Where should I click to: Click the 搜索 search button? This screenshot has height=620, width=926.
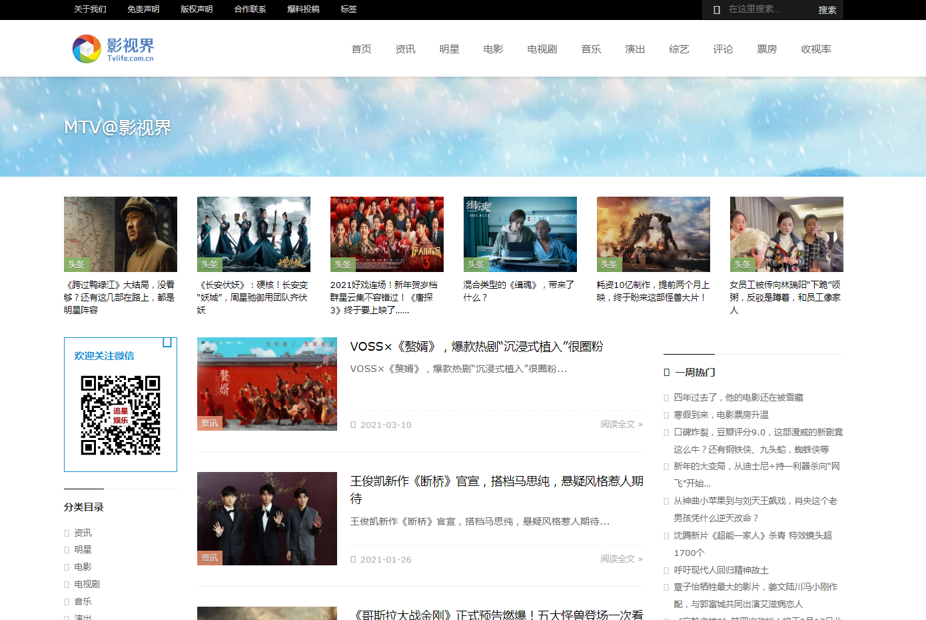coord(827,10)
